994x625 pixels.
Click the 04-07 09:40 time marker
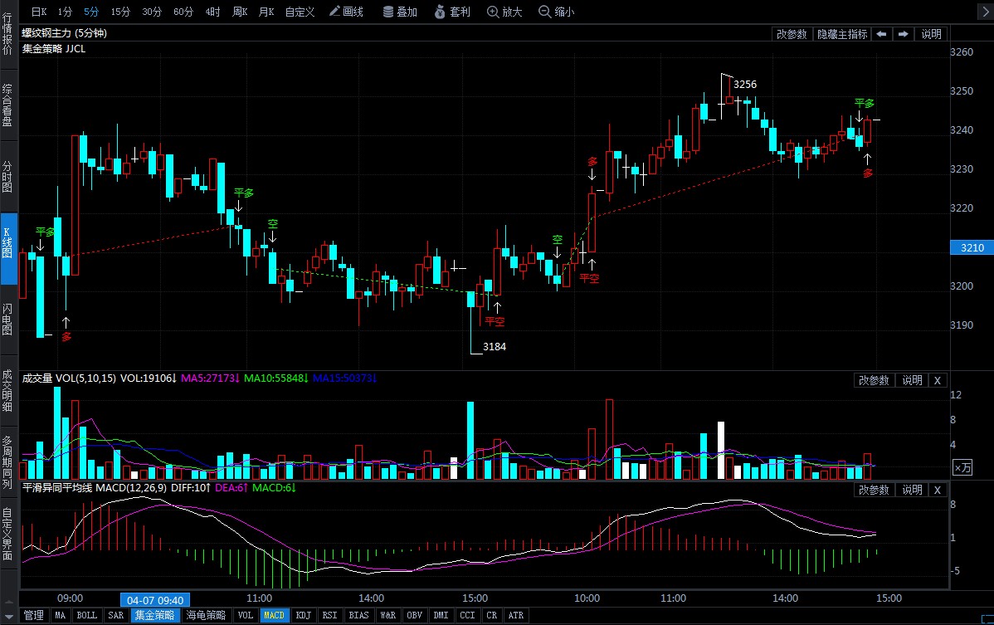click(x=154, y=600)
